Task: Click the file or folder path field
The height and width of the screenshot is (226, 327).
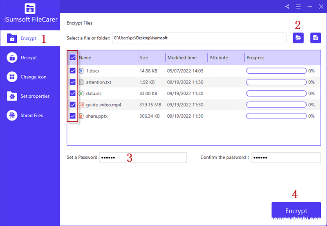Action: pyautogui.click(x=199, y=38)
